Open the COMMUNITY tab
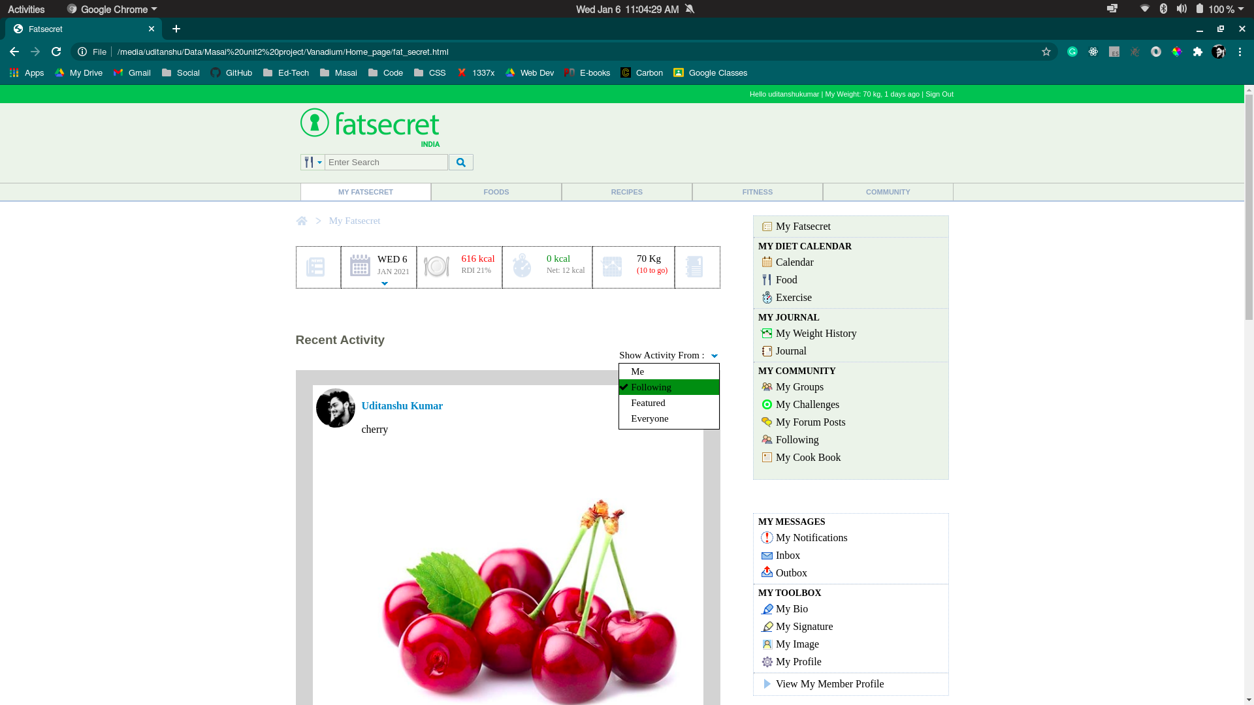 tap(888, 192)
